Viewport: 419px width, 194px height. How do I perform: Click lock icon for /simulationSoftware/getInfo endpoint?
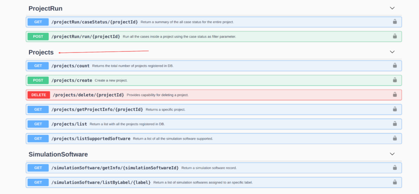tap(395, 167)
